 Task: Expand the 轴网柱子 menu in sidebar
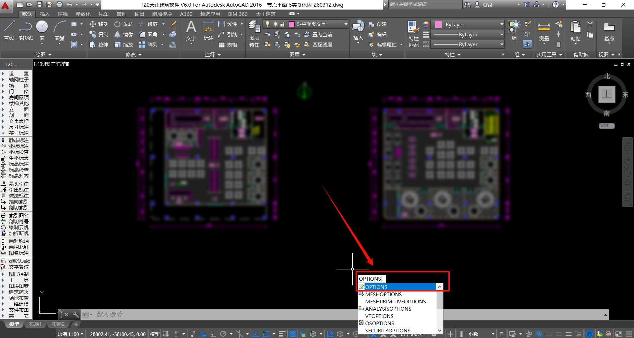point(18,80)
